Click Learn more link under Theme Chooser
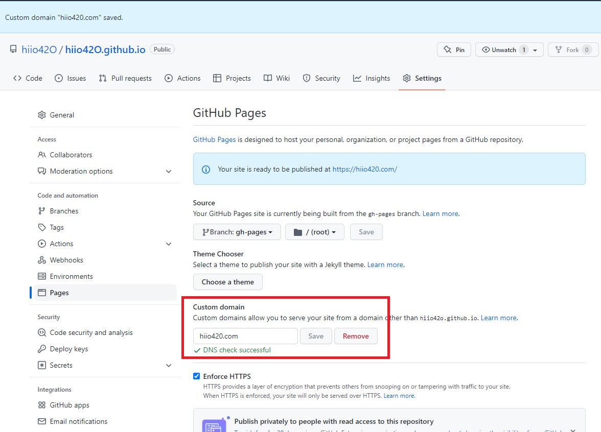The image size is (601, 432). tap(385, 265)
